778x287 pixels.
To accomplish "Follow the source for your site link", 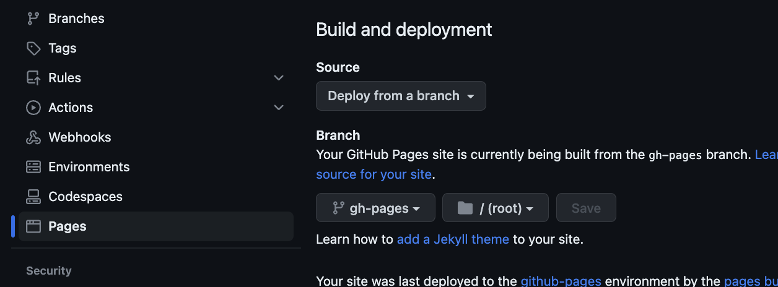I will [374, 174].
